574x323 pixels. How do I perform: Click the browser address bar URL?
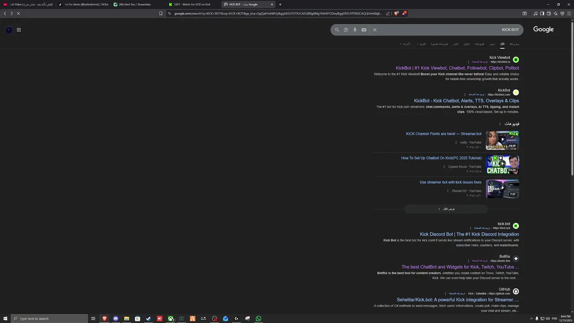[x=278, y=13]
